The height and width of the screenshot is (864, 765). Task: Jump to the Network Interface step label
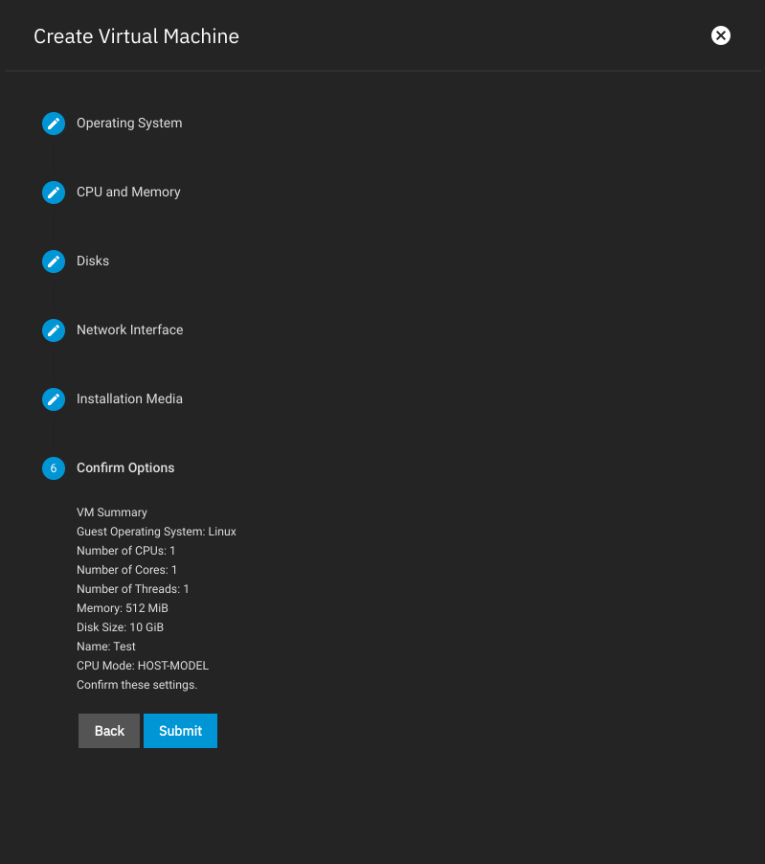pyautogui.click(x=129, y=330)
